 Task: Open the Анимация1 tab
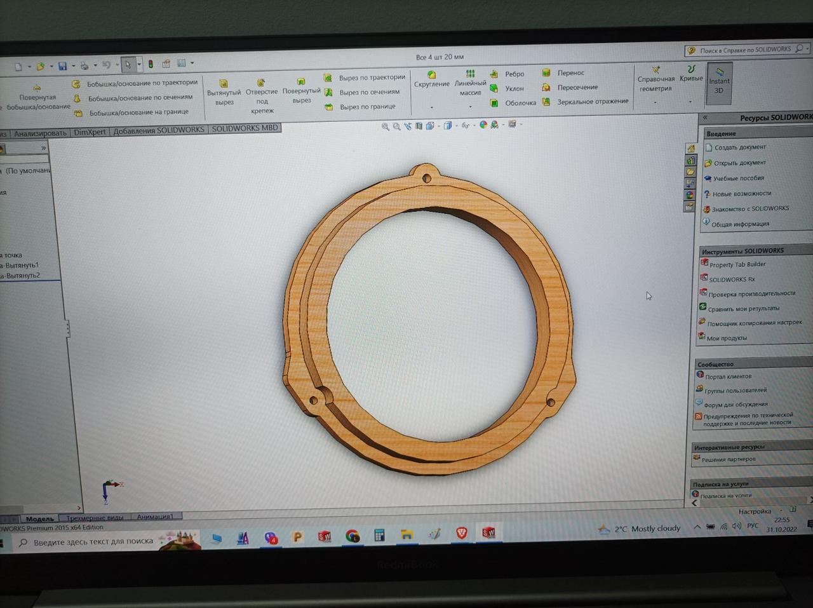(x=156, y=517)
